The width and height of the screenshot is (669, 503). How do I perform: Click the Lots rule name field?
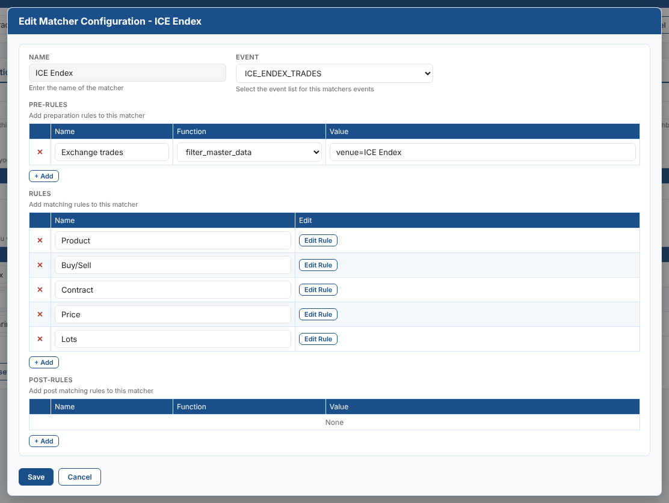click(173, 340)
